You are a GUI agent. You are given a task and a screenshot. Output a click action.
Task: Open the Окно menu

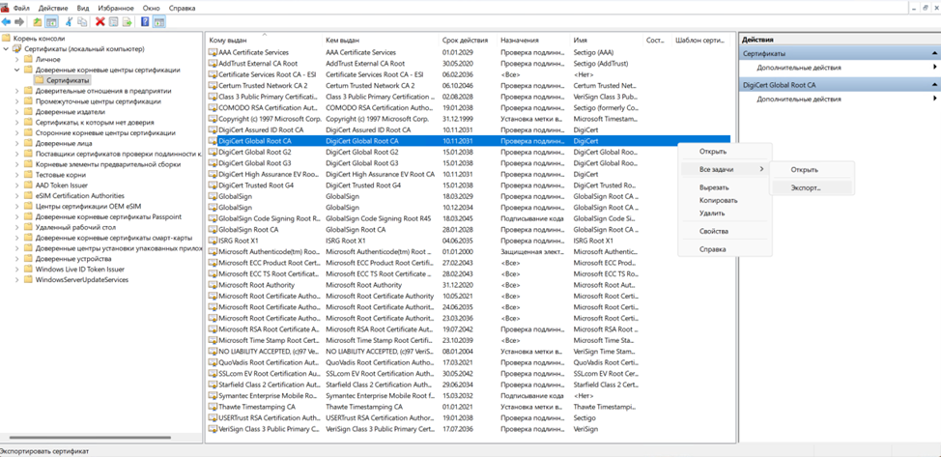tap(152, 9)
